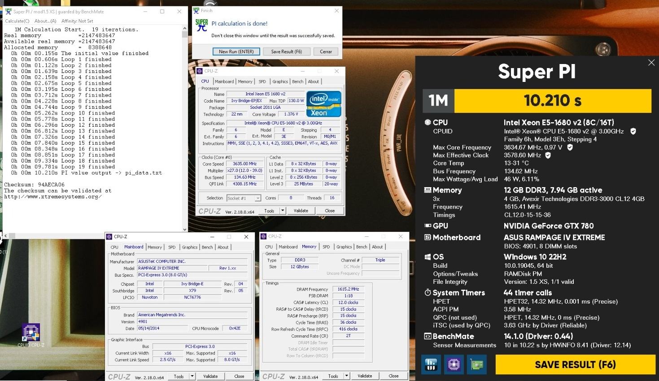Expand Tools arrow in CPU-Z Mainboard window
The width and height of the screenshot is (659, 381).
pos(192,376)
